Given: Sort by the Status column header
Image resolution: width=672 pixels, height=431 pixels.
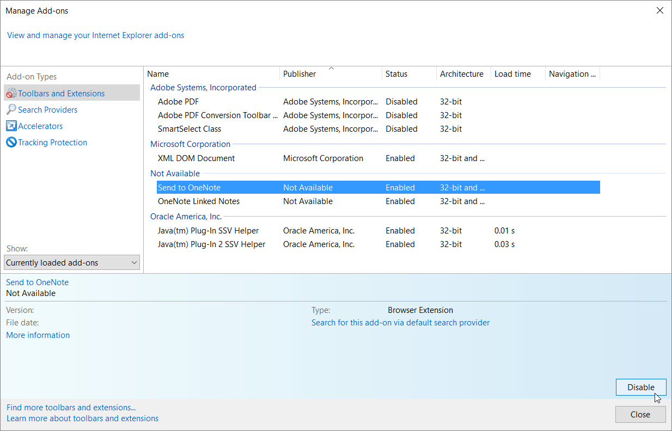Looking at the screenshot, I should (409, 74).
